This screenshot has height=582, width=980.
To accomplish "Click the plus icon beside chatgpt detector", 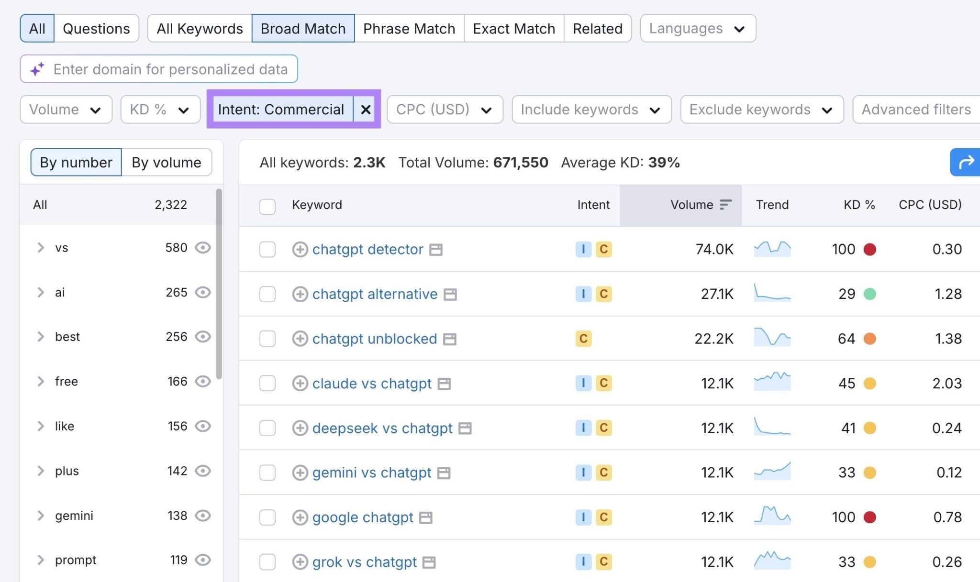I will (x=300, y=249).
